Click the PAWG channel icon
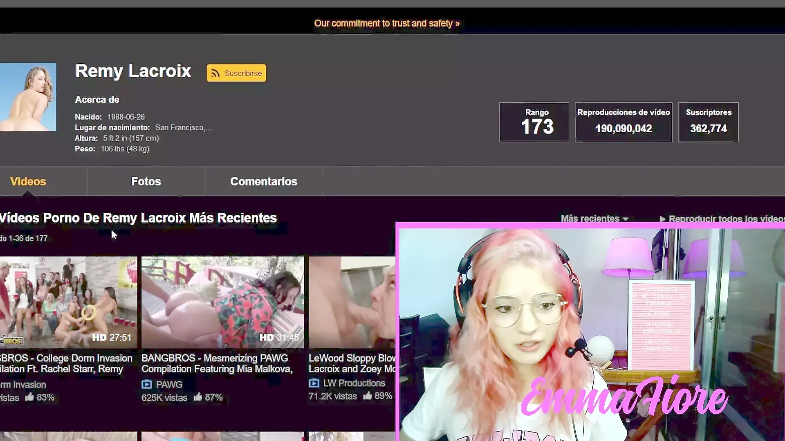785x441 pixels. (x=147, y=384)
